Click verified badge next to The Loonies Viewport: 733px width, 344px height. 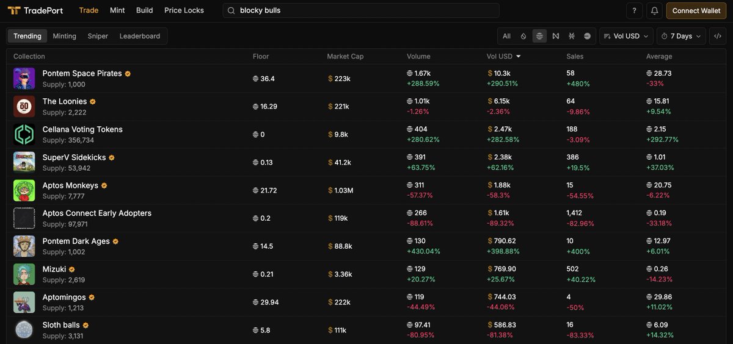(x=93, y=102)
